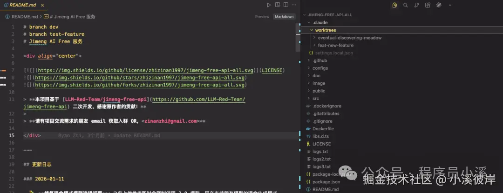503x193 pixels.
Task: Switch to Preview mode
Action: click(262, 17)
